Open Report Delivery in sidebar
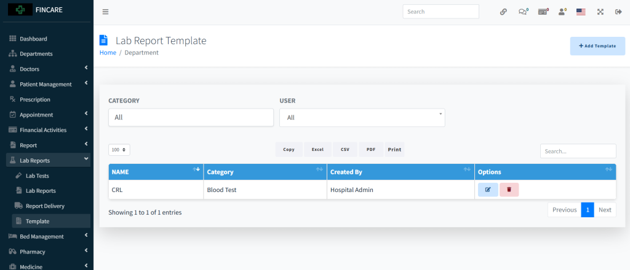630x270 pixels. click(45, 206)
